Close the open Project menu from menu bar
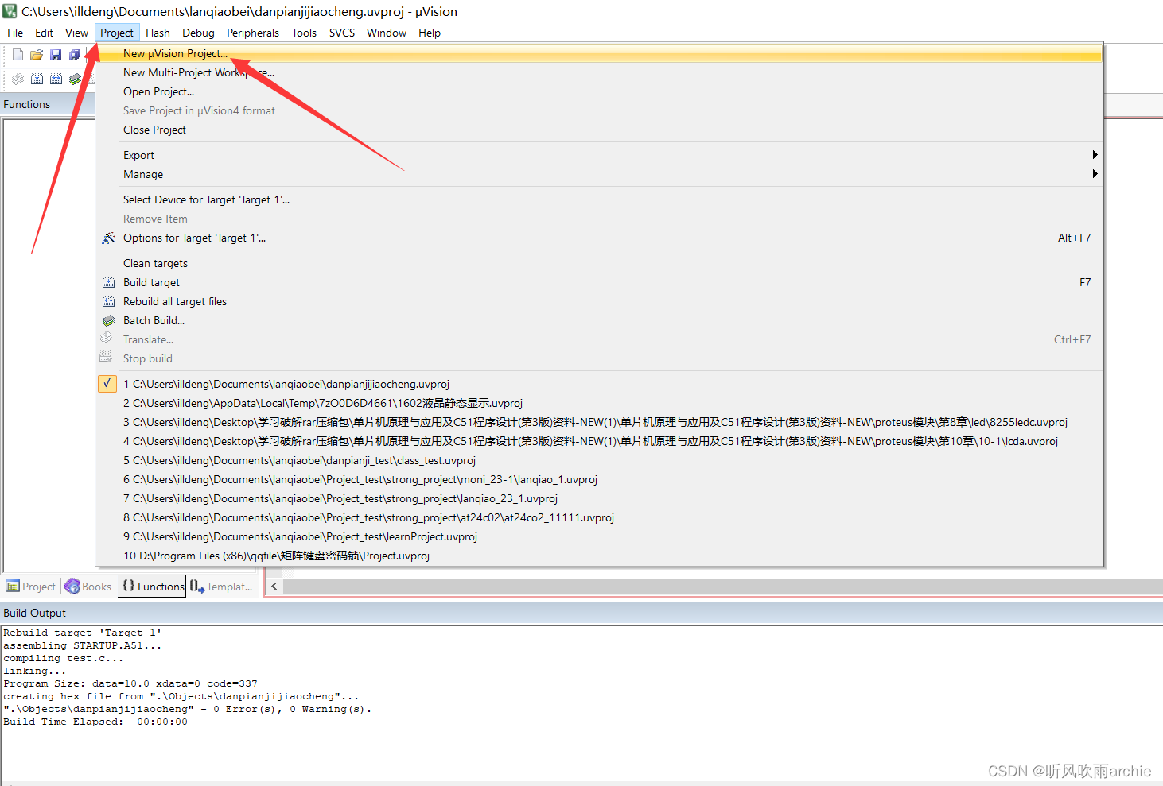Viewport: 1163px width, 786px height. tap(117, 33)
